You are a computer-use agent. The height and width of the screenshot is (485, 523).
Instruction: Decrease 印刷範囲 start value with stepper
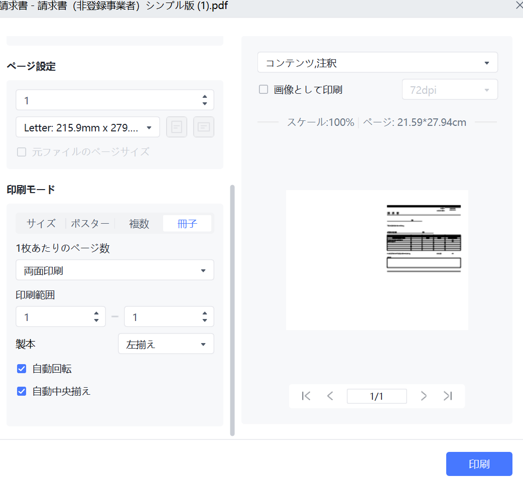tap(96, 320)
